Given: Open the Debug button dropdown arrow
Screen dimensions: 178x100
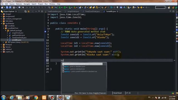Looking at the screenshot, I should (x=62, y=7).
